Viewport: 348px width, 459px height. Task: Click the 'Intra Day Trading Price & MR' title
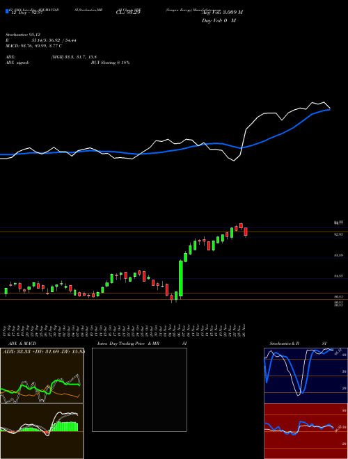tap(128, 344)
